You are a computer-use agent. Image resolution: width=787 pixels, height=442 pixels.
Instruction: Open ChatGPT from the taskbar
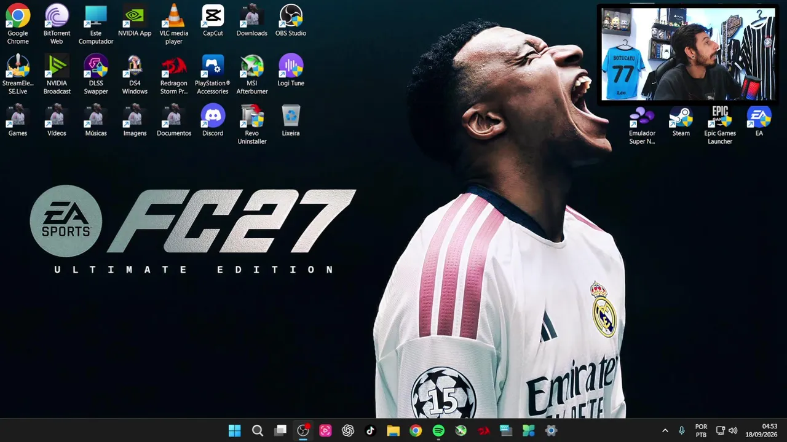click(348, 431)
